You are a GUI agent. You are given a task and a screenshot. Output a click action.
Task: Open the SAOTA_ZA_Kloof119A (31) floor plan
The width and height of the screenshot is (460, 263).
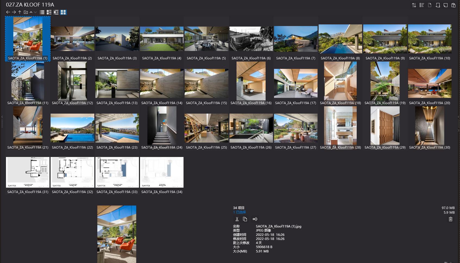[27, 172]
